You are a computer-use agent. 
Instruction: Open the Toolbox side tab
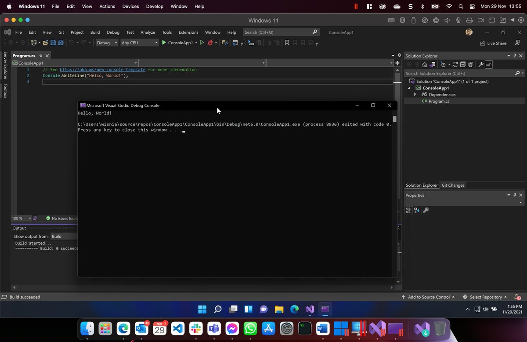click(5, 91)
